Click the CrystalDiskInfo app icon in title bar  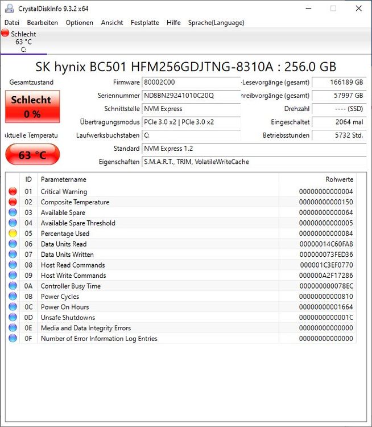pos(9,9)
